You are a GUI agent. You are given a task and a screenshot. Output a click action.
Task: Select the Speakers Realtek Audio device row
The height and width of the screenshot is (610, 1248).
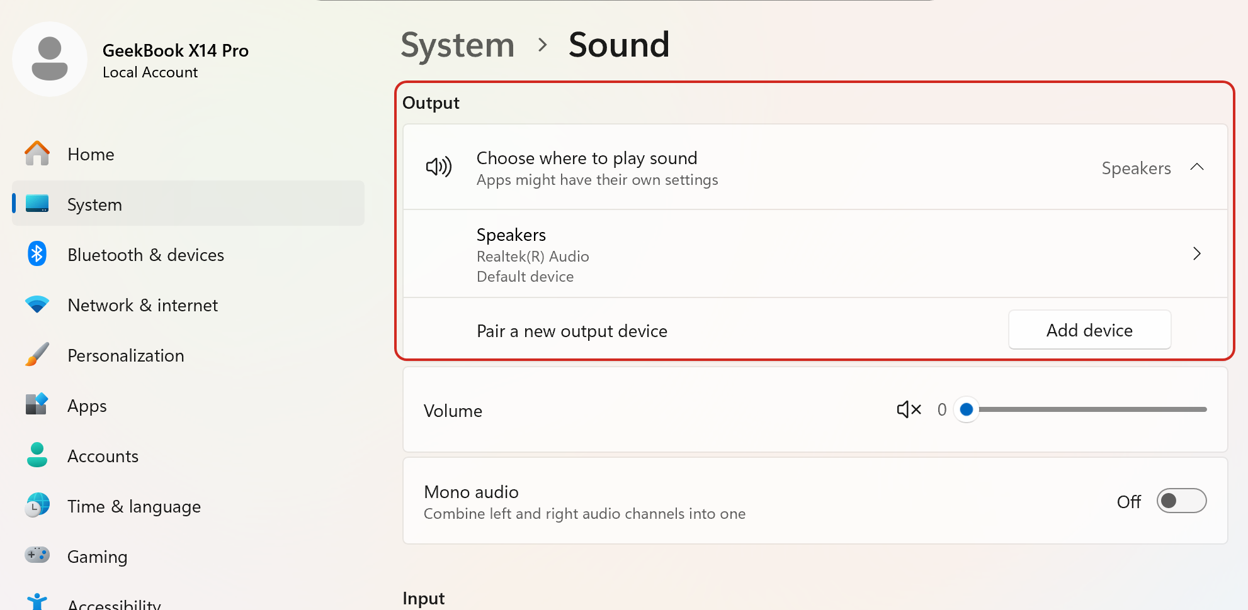(756, 254)
